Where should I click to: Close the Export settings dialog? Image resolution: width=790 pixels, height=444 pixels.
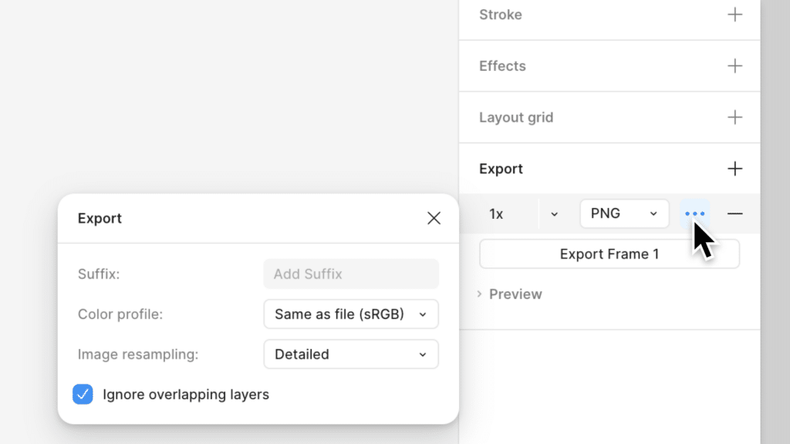pos(434,218)
